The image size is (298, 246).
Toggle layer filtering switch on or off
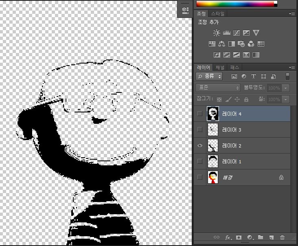click(287, 77)
